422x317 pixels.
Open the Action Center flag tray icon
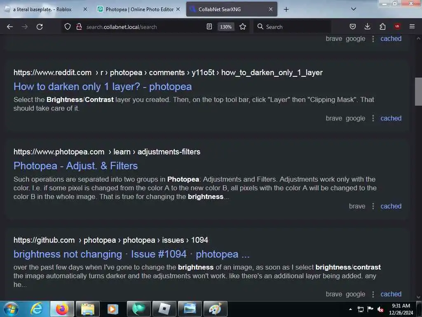(370, 309)
